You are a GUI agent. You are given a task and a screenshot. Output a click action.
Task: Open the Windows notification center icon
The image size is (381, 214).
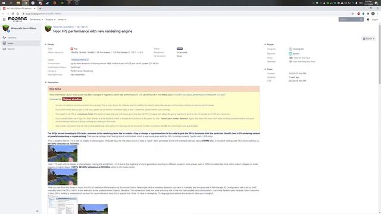[376, 3]
